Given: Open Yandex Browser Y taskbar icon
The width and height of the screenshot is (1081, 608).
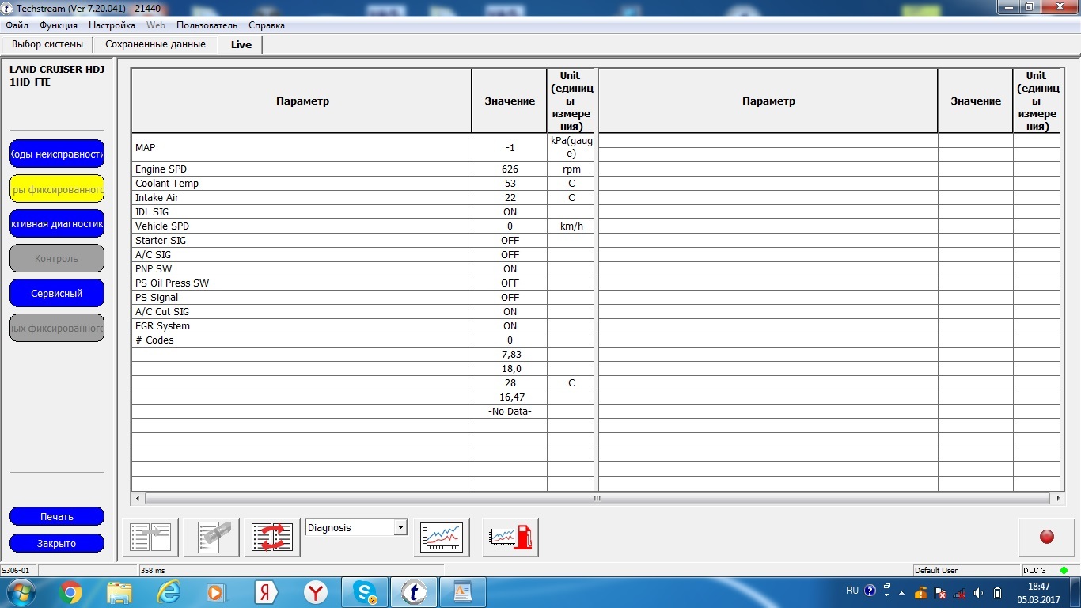Looking at the screenshot, I should [x=316, y=592].
